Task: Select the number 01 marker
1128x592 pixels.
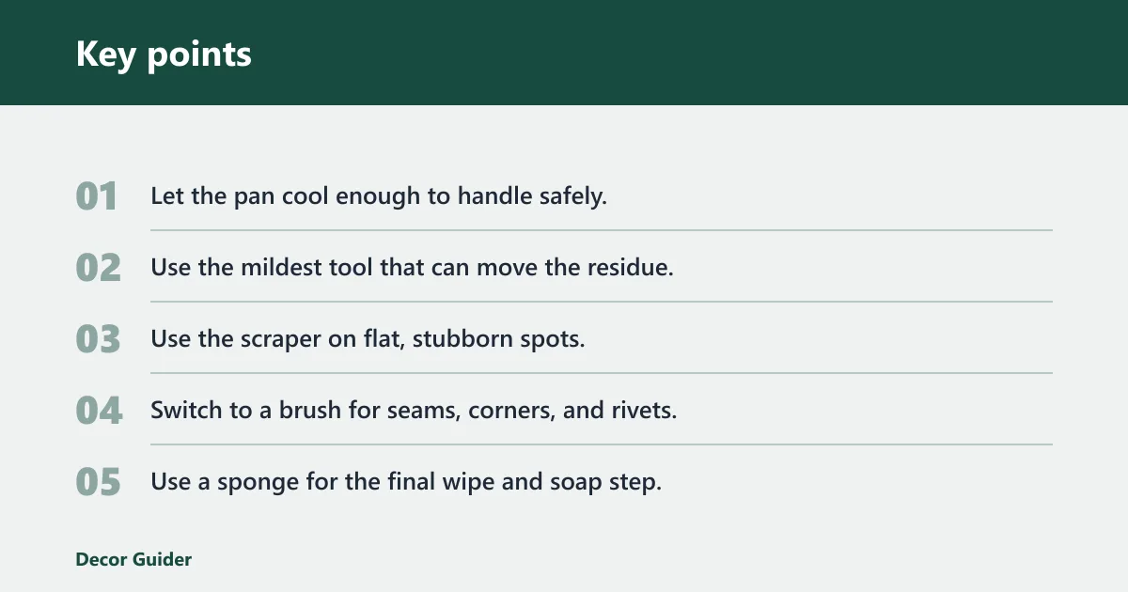Action: pos(98,197)
